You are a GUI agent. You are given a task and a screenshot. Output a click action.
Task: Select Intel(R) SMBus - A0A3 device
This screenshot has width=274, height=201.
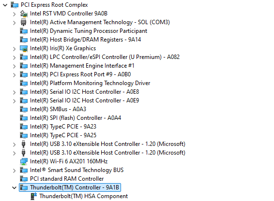(58, 109)
